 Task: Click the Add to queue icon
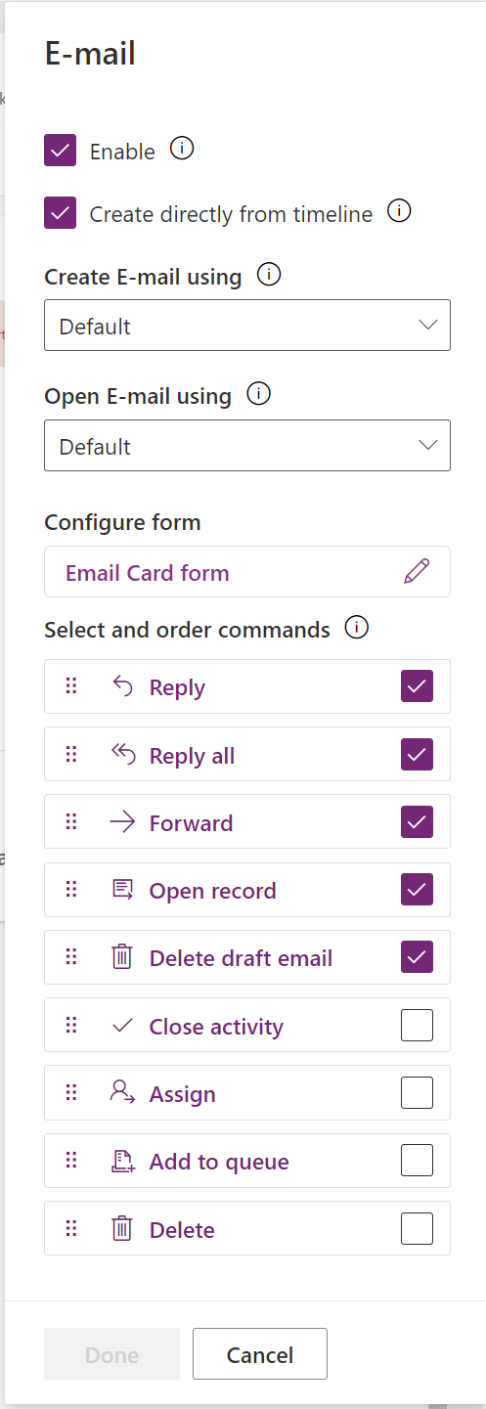click(x=122, y=1161)
